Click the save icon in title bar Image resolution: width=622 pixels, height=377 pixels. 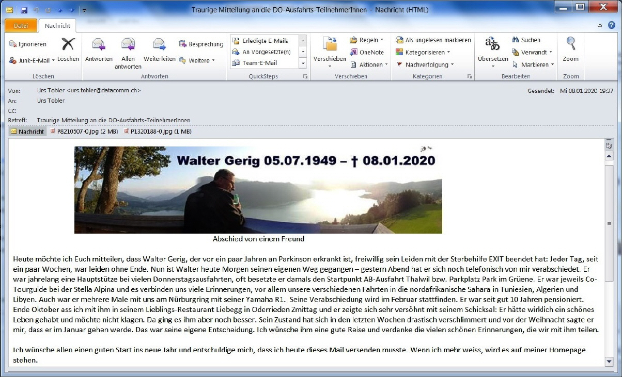click(24, 10)
